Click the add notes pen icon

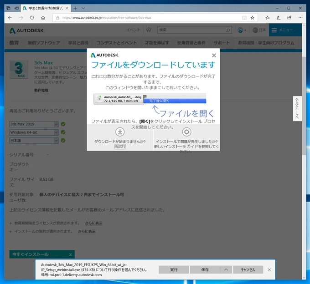pyautogui.click(x=279, y=18)
